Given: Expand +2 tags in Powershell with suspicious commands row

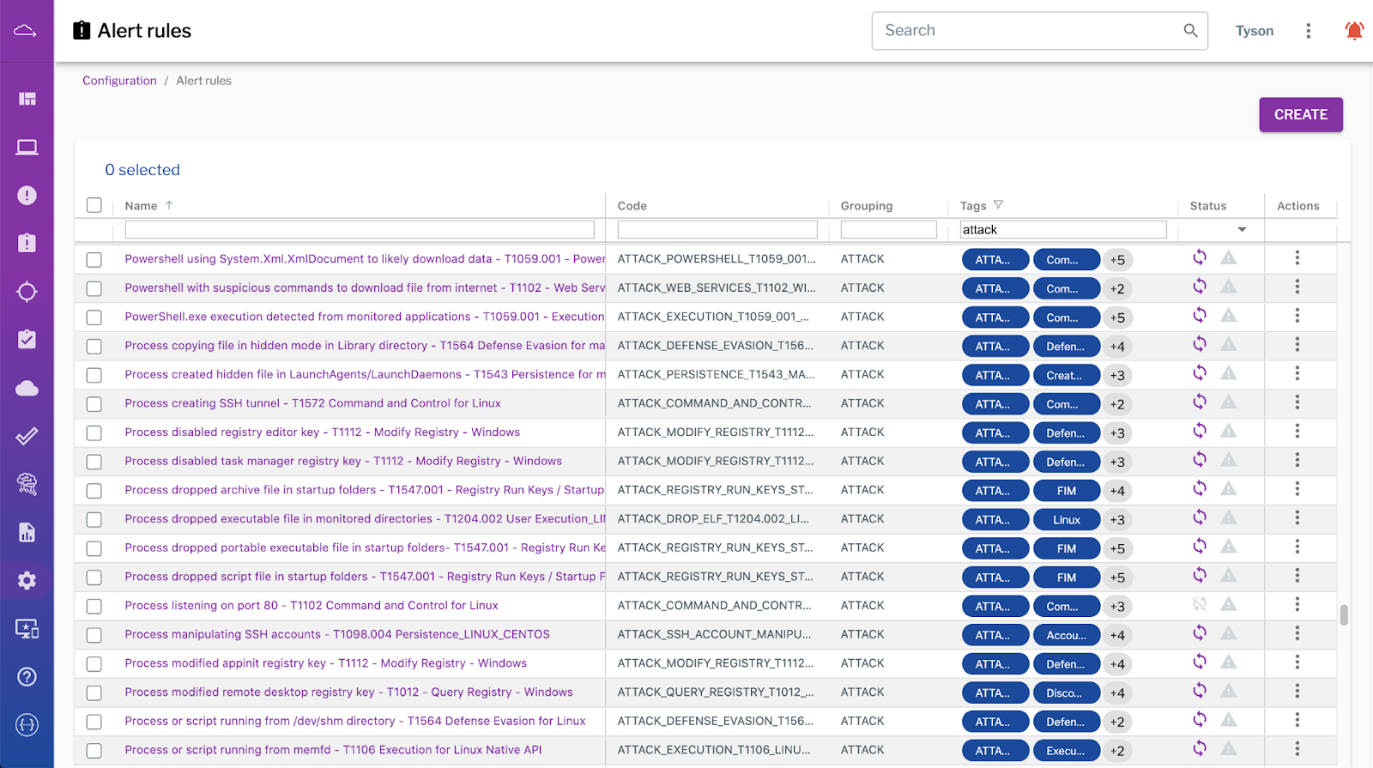Looking at the screenshot, I should pos(1117,289).
